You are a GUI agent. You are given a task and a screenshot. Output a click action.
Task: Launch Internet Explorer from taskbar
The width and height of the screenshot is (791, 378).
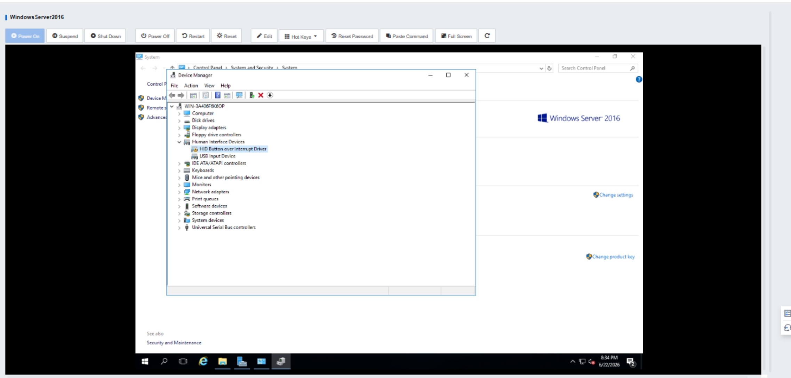click(x=203, y=362)
